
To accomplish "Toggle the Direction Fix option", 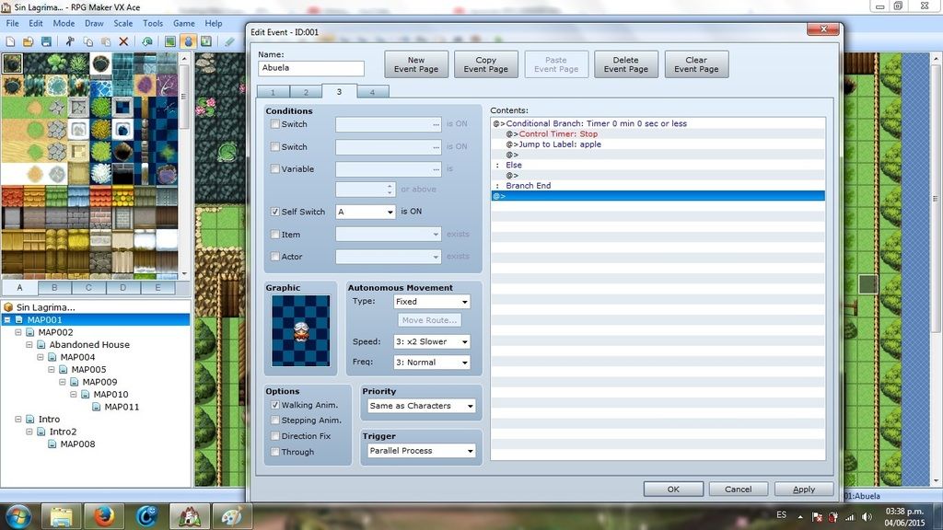I will (275, 436).
